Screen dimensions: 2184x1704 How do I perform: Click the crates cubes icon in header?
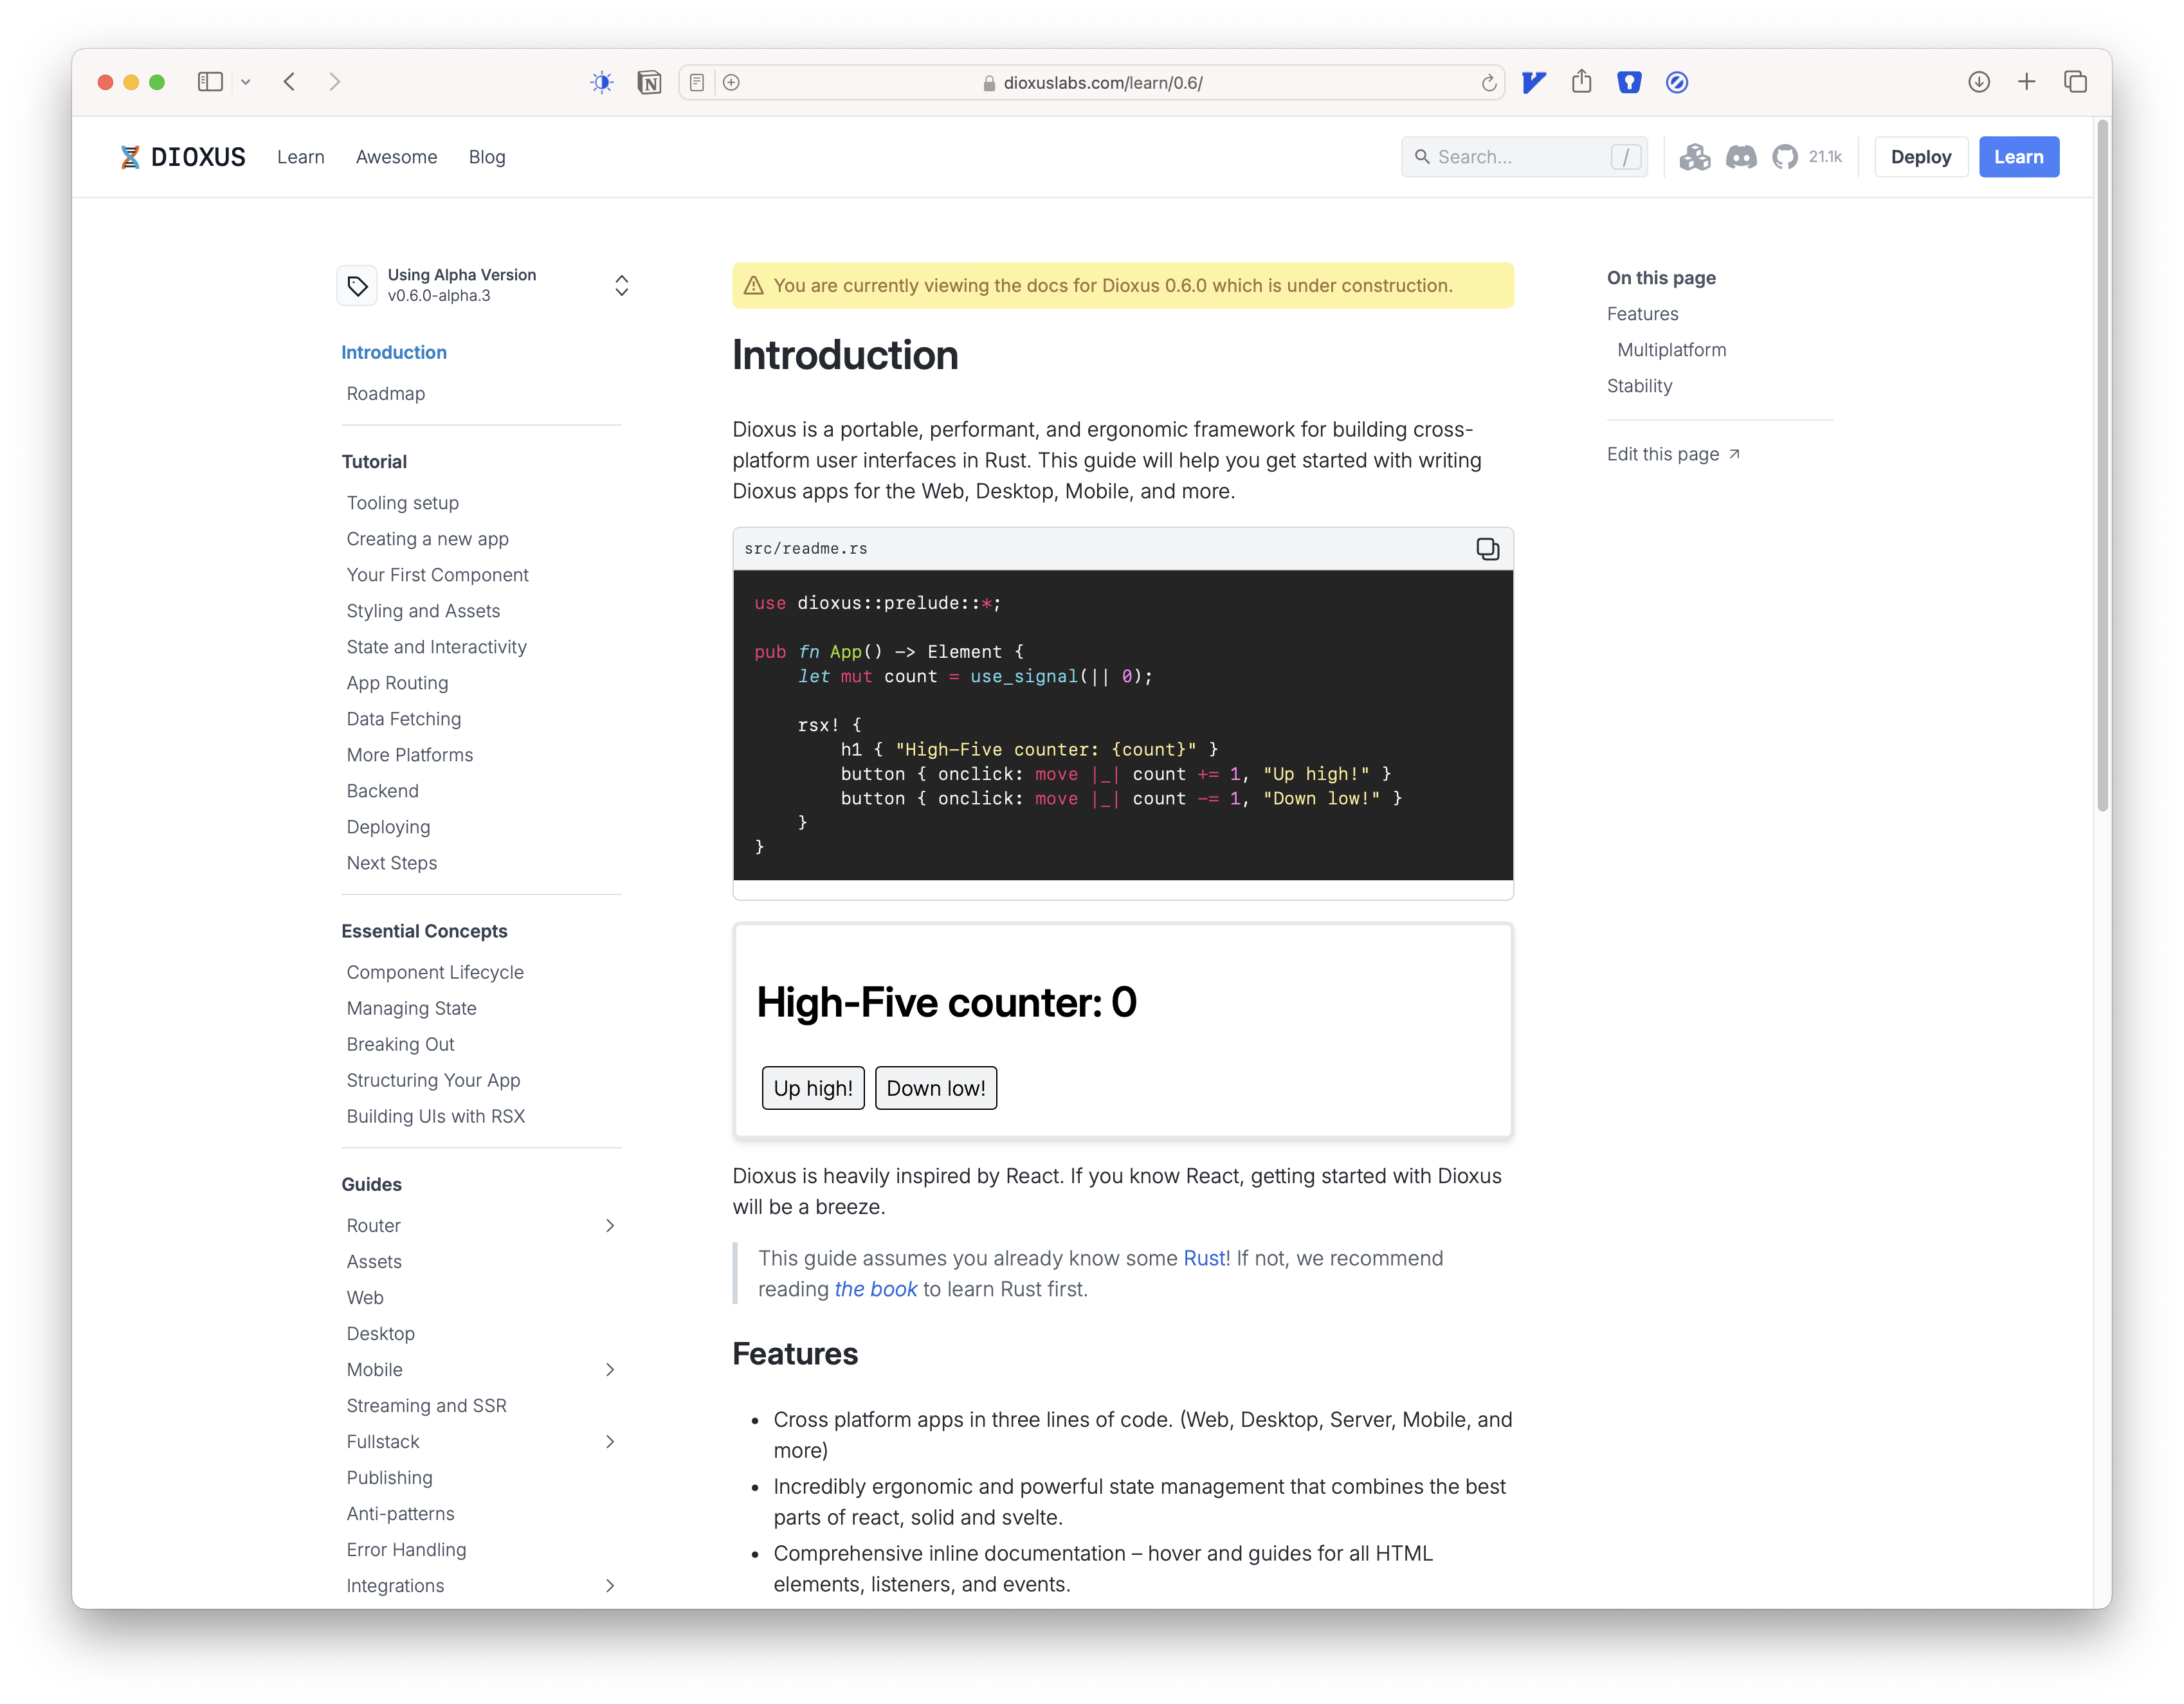[1694, 157]
